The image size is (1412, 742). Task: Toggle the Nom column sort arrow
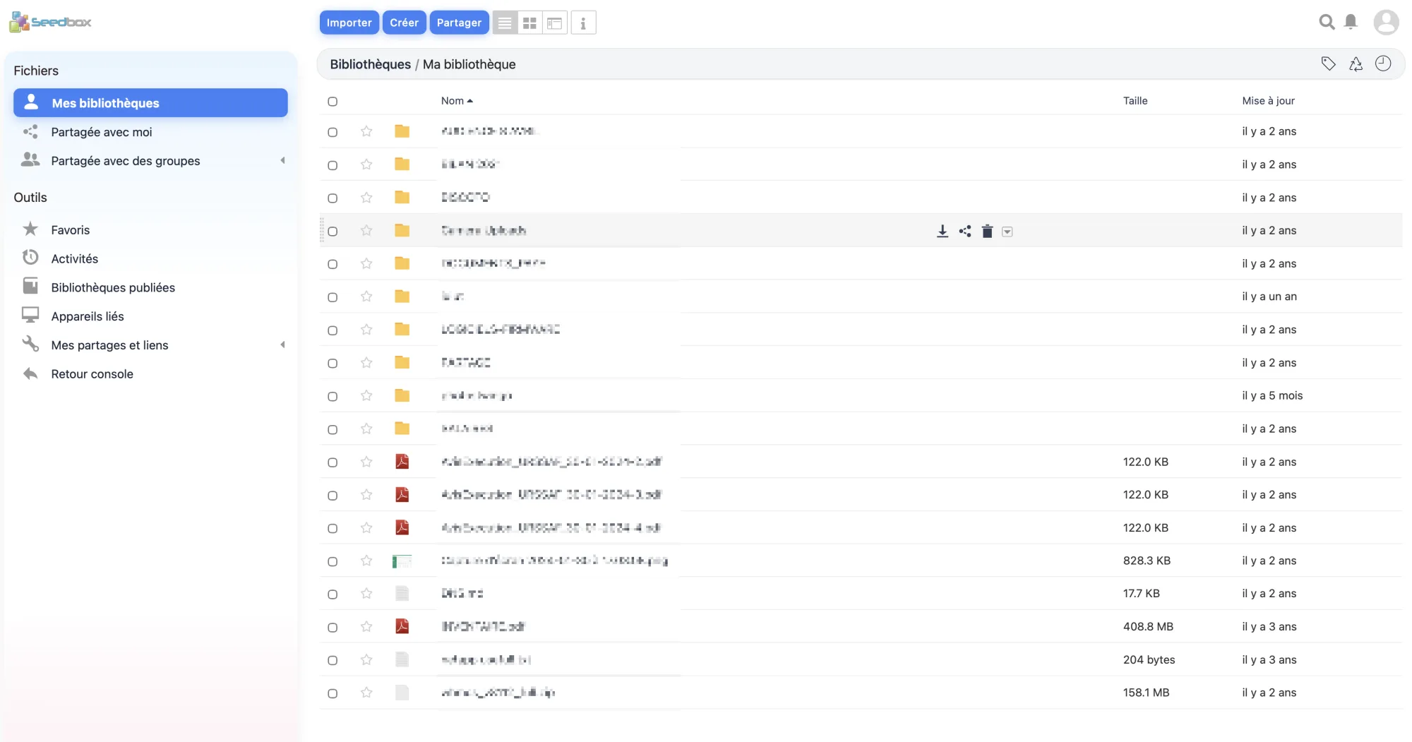pyautogui.click(x=470, y=101)
